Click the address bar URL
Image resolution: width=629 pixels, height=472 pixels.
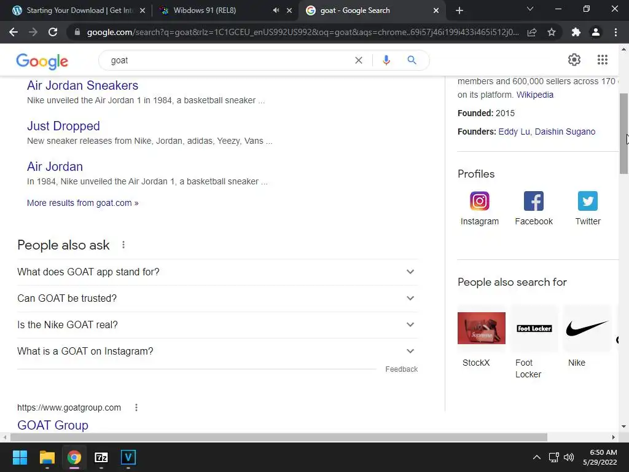point(302,32)
